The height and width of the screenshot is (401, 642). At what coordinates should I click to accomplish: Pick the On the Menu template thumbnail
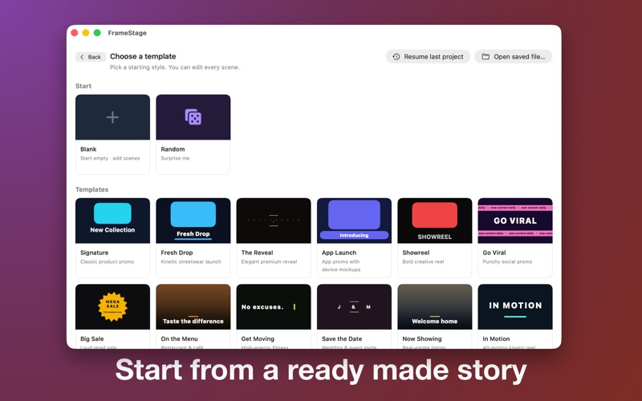point(193,307)
